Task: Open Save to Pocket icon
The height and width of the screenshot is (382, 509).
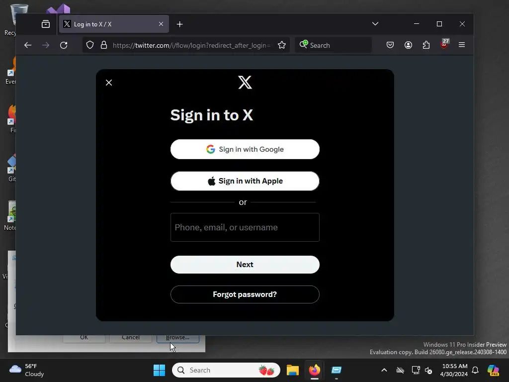Action: click(x=390, y=45)
